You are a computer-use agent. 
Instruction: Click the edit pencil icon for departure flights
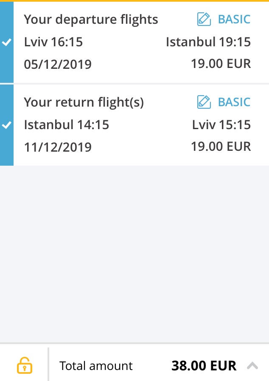tap(204, 19)
